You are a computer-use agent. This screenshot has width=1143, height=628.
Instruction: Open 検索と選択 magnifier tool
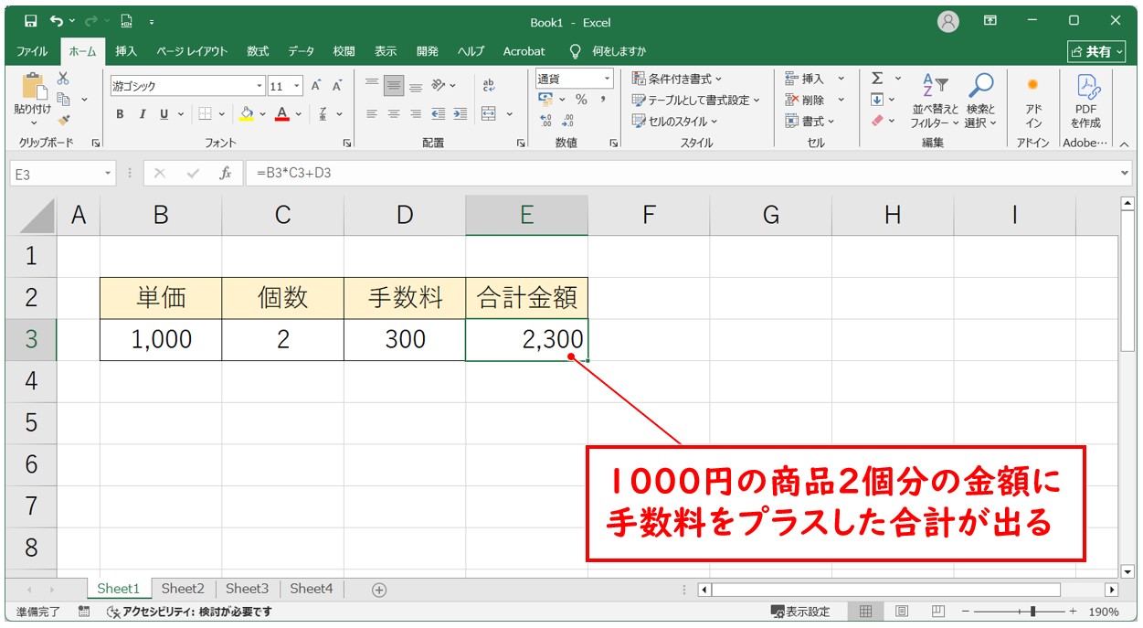click(x=980, y=101)
